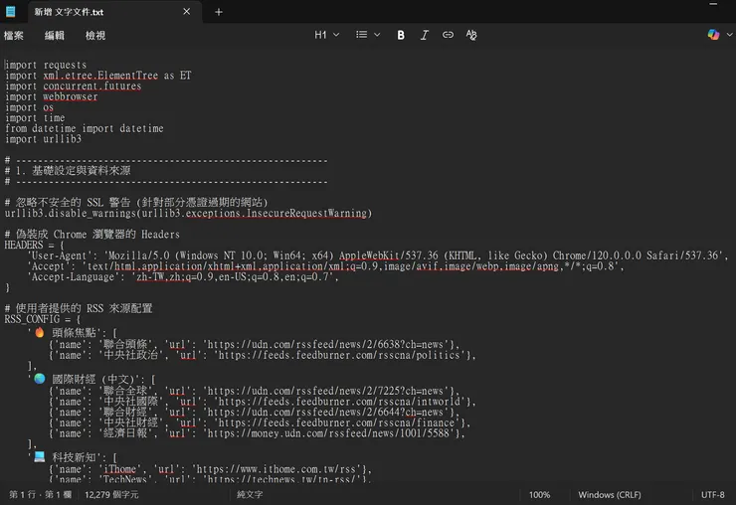The image size is (736, 505).
Task: Open the 編輯 menu
Action: pyautogui.click(x=55, y=35)
